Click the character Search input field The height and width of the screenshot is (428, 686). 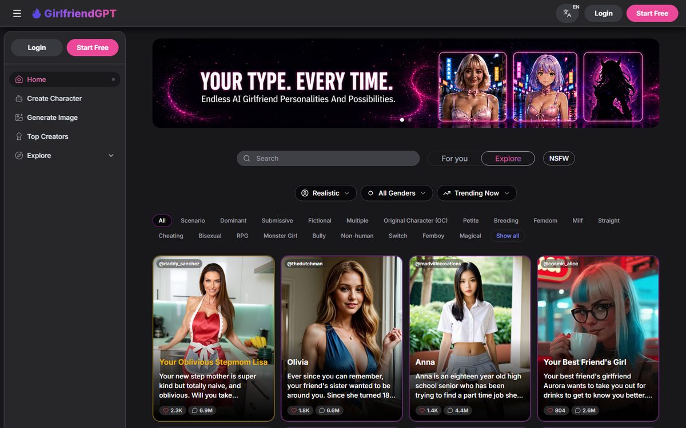(328, 159)
